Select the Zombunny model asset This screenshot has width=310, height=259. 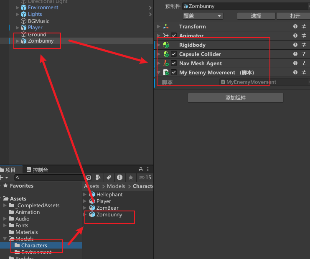tap(109, 215)
